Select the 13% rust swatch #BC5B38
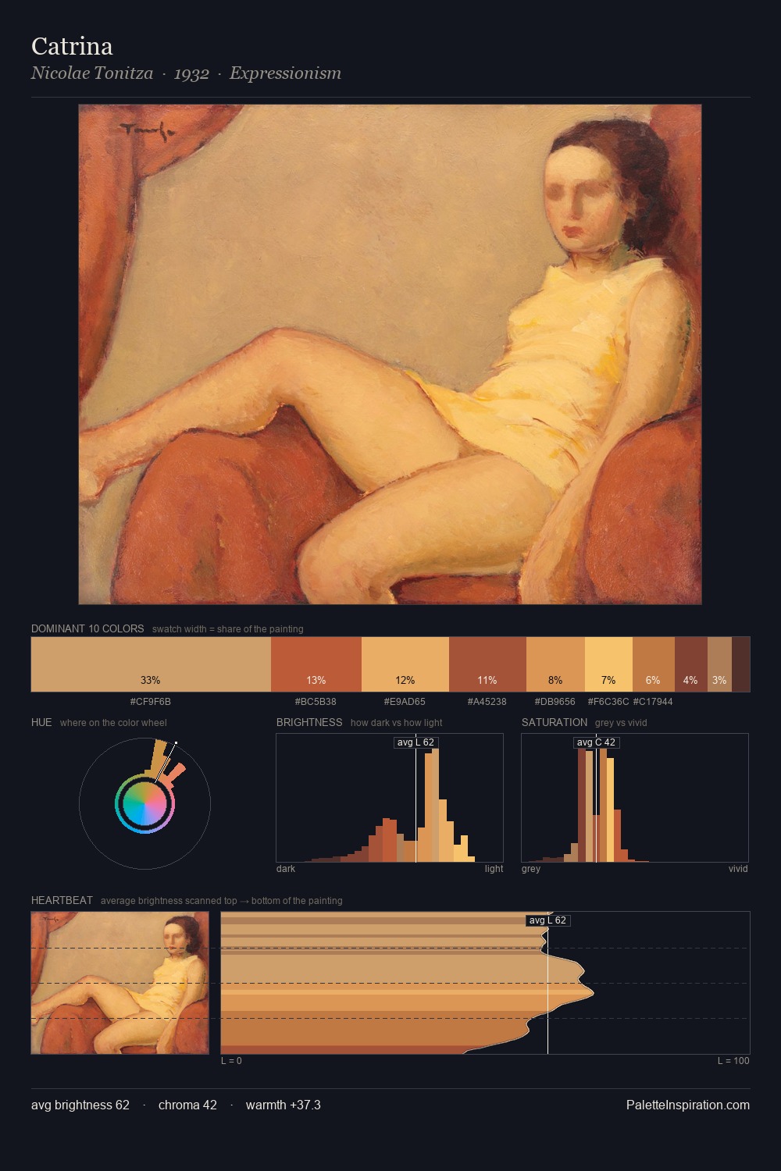Image resolution: width=781 pixels, height=1171 pixels. pyautogui.click(x=316, y=664)
